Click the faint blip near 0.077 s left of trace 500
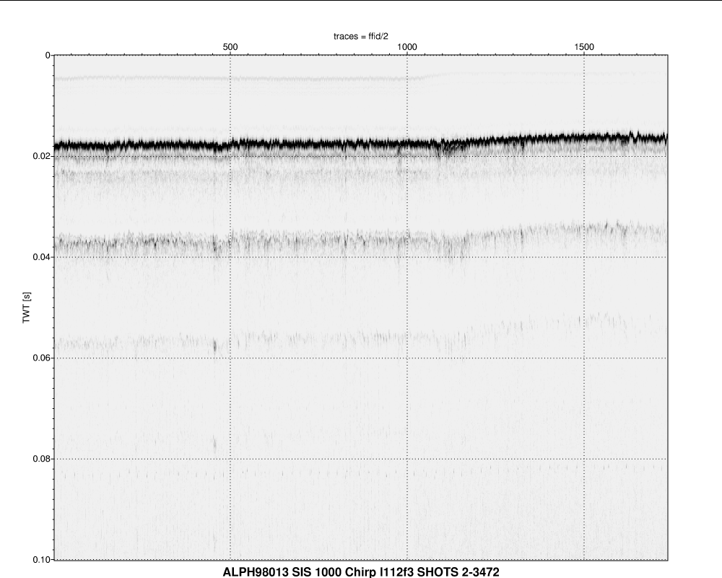The image size is (722, 578). tap(214, 444)
